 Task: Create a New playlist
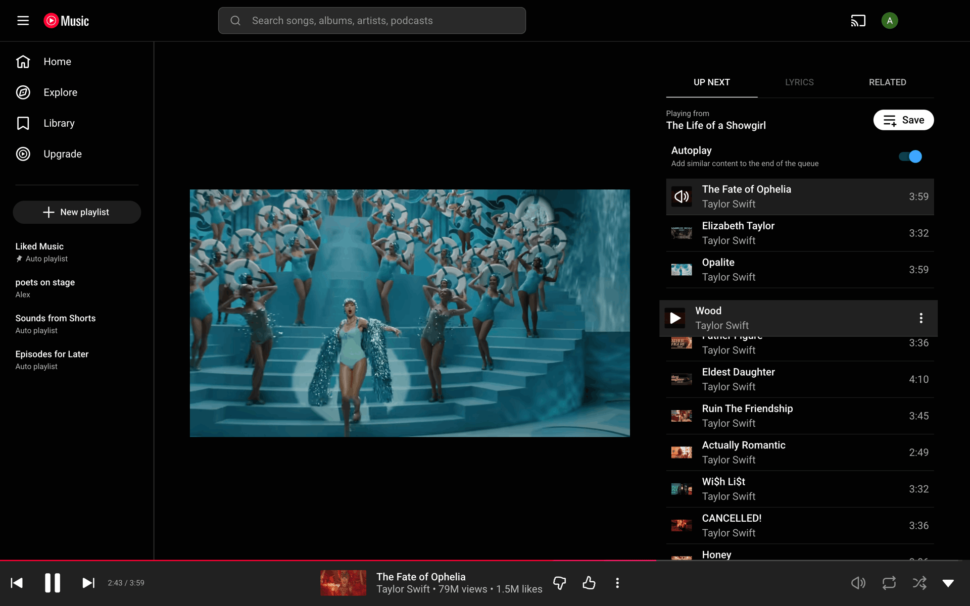[x=77, y=212]
